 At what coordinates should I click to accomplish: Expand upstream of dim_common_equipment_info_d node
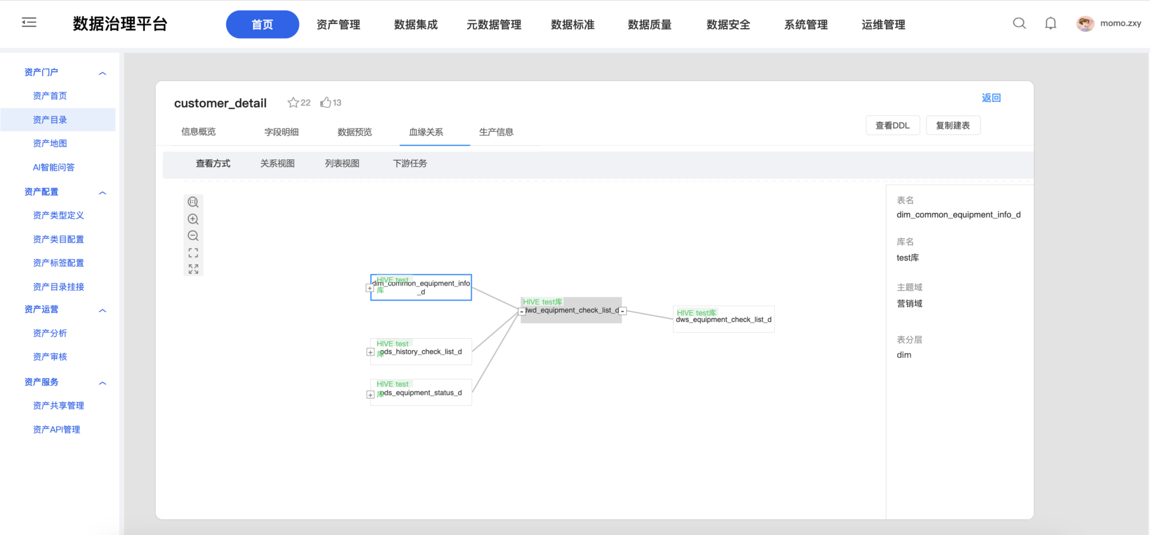[369, 288]
